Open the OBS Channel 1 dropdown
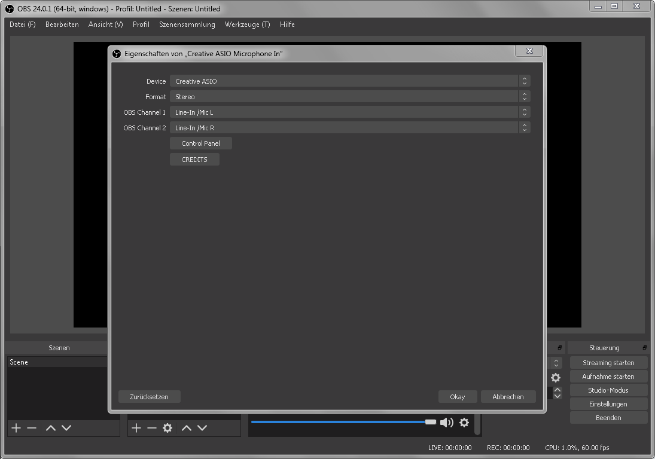The image size is (655, 459). 350,112
